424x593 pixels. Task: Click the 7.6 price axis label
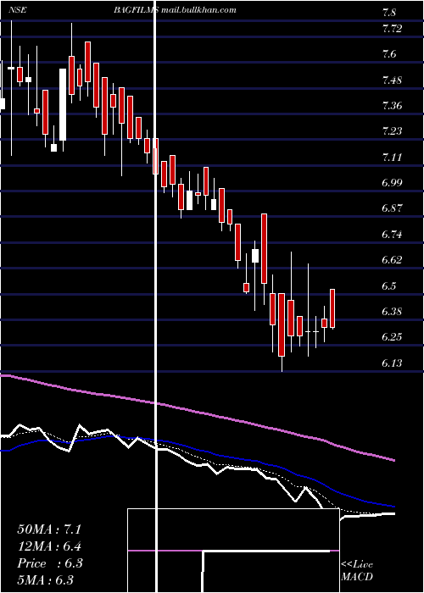coord(389,54)
